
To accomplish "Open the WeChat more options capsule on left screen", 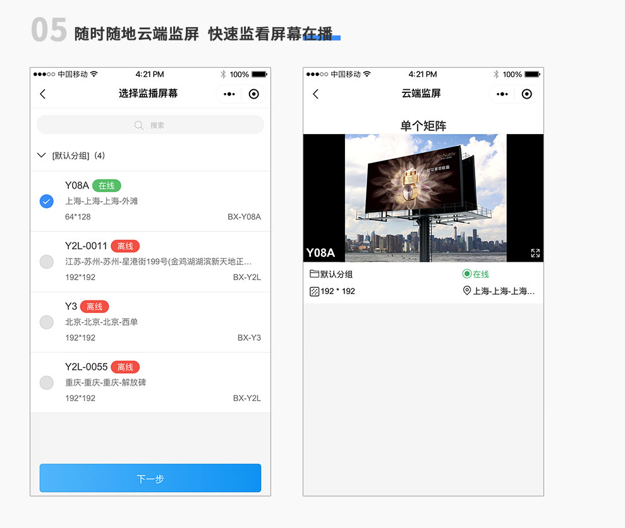I will [x=231, y=94].
